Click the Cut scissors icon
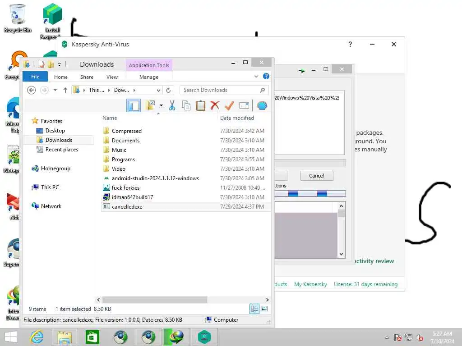 [172, 105]
